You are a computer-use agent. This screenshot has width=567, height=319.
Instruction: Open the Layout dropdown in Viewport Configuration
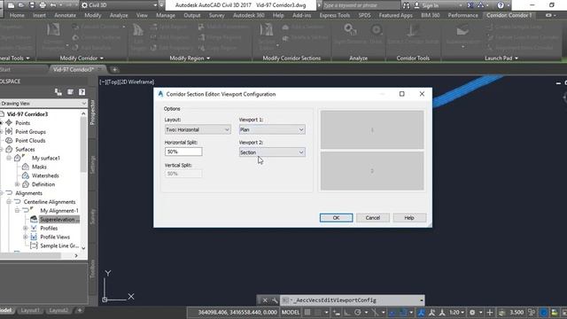(198, 129)
